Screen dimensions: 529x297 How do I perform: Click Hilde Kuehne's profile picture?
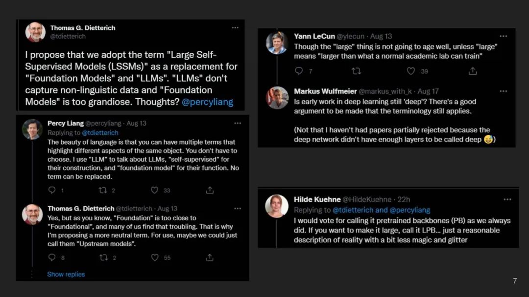point(276,206)
